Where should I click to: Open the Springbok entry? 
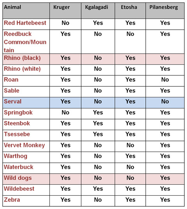pos(18,113)
